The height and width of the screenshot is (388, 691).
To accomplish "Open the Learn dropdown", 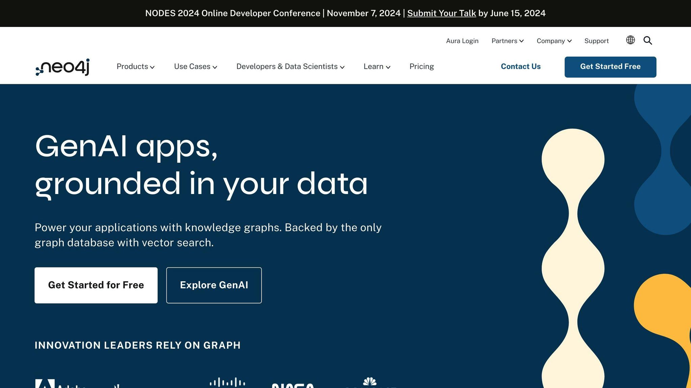I will pos(377,66).
